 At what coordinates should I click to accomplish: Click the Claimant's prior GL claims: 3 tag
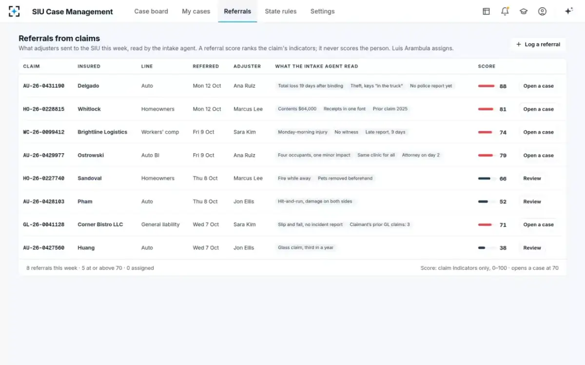click(380, 225)
